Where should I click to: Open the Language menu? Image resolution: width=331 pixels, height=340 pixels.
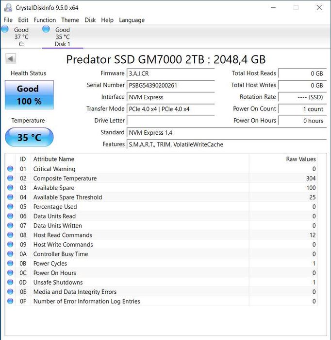click(132, 20)
